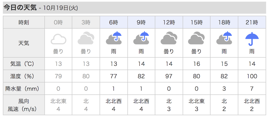Click the 16 temperature value at 15時

pyautogui.click(x=196, y=64)
